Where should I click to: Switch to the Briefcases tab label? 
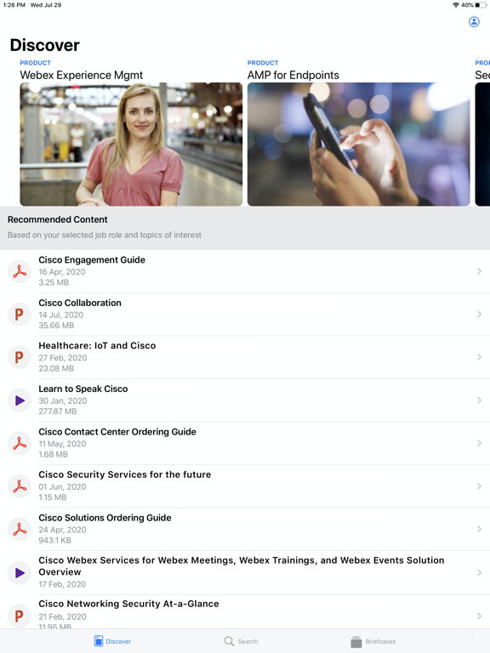coord(380,641)
